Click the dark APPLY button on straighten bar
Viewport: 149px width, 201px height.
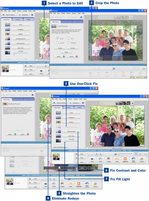click(x=82, y=168)
